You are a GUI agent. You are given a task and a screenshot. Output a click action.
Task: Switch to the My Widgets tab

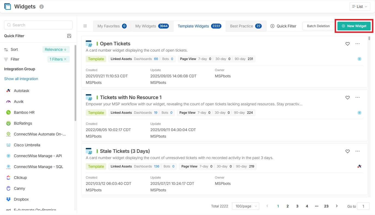pos(152,26)
